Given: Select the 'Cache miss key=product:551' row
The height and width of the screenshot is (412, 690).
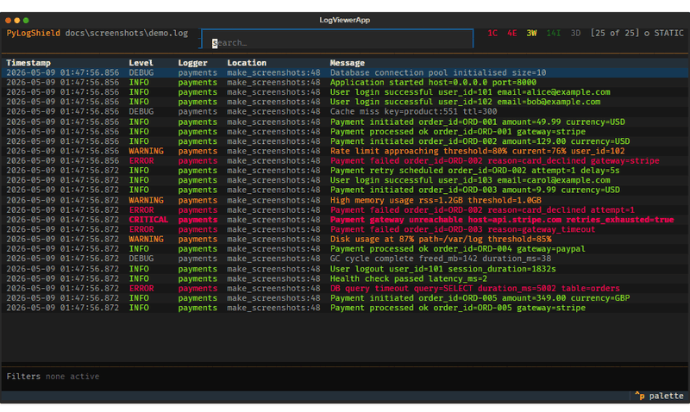Looking at the screenshot, I should 345,112.
